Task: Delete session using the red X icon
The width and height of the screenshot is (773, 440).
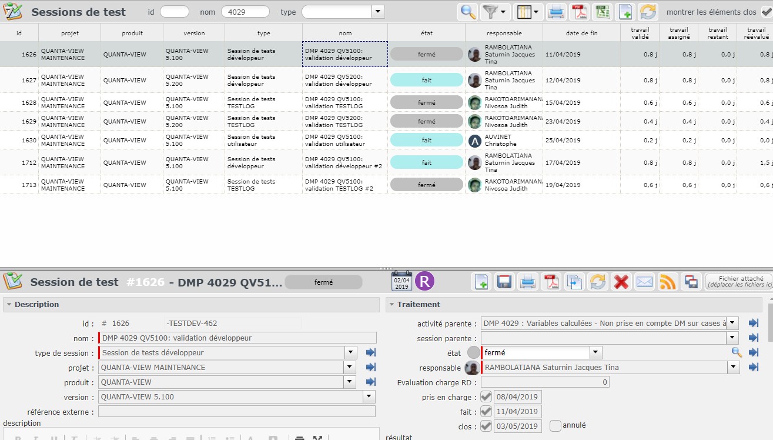Action: (x=621, y=282)
